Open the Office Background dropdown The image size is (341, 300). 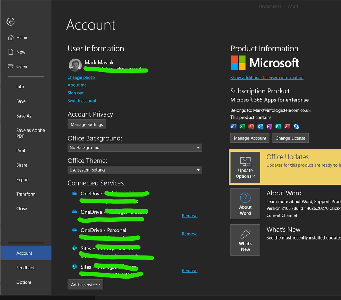[134, 147]
